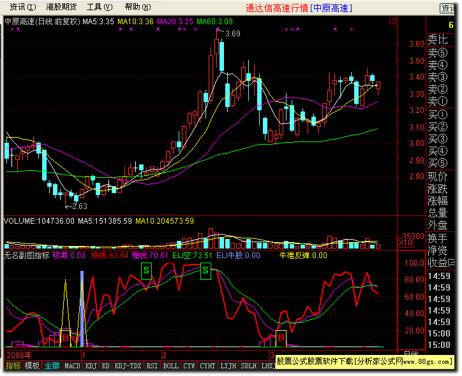Click the first 15:00 tick time entry

(x=439, y=333)
